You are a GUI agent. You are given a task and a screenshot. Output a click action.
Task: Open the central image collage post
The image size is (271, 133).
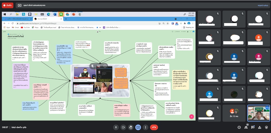click(100, 81)
